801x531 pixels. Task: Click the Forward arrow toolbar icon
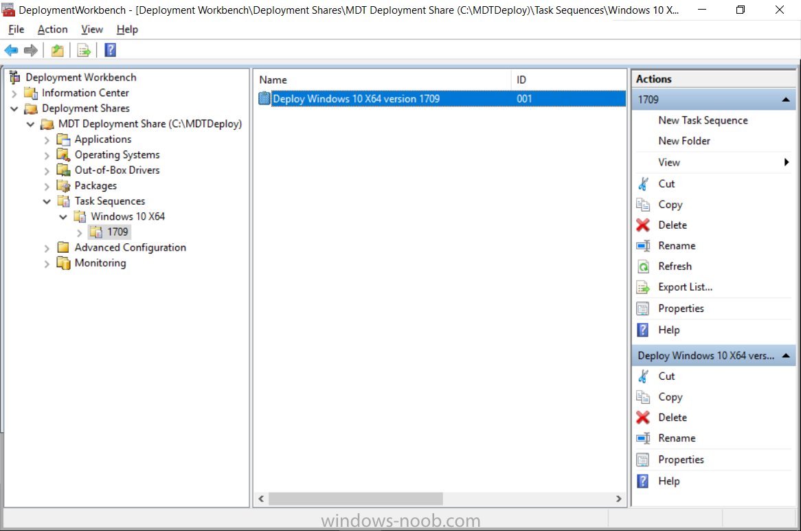(x=31, y=50)
